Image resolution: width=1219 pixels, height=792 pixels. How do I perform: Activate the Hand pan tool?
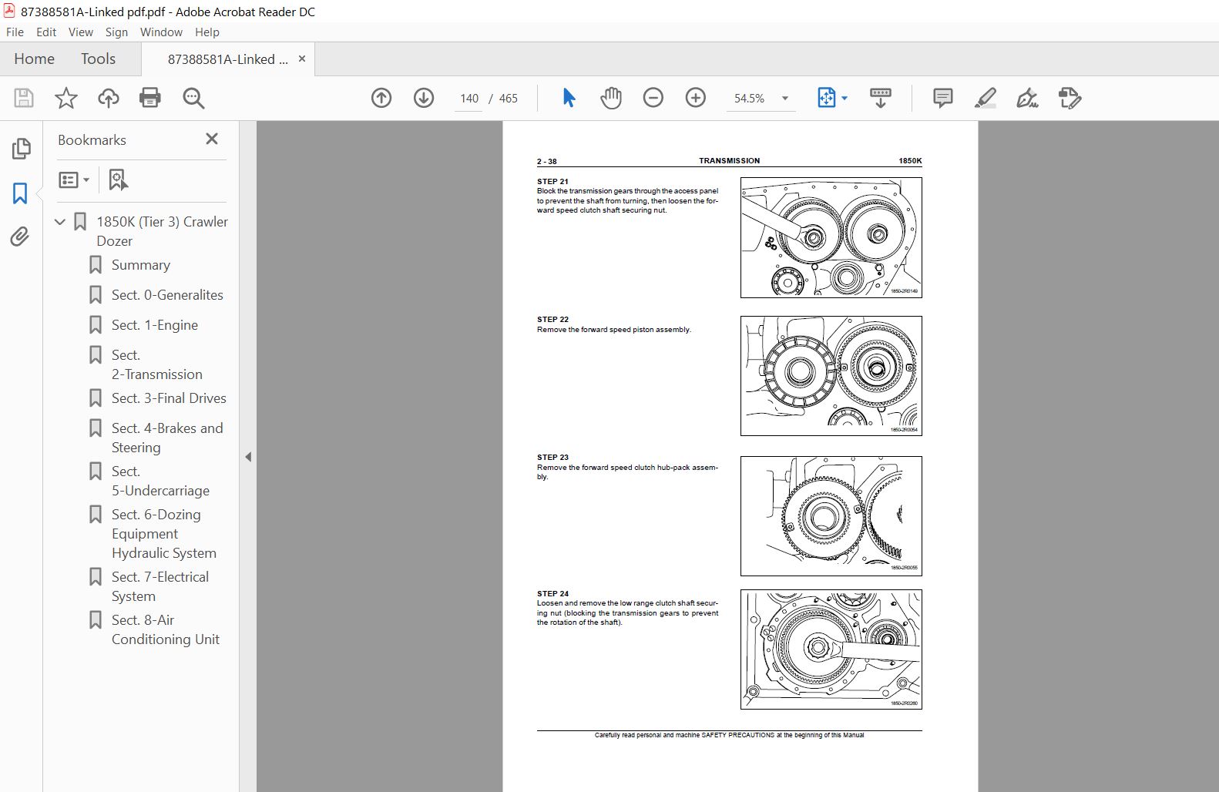[x=611, y=98]
